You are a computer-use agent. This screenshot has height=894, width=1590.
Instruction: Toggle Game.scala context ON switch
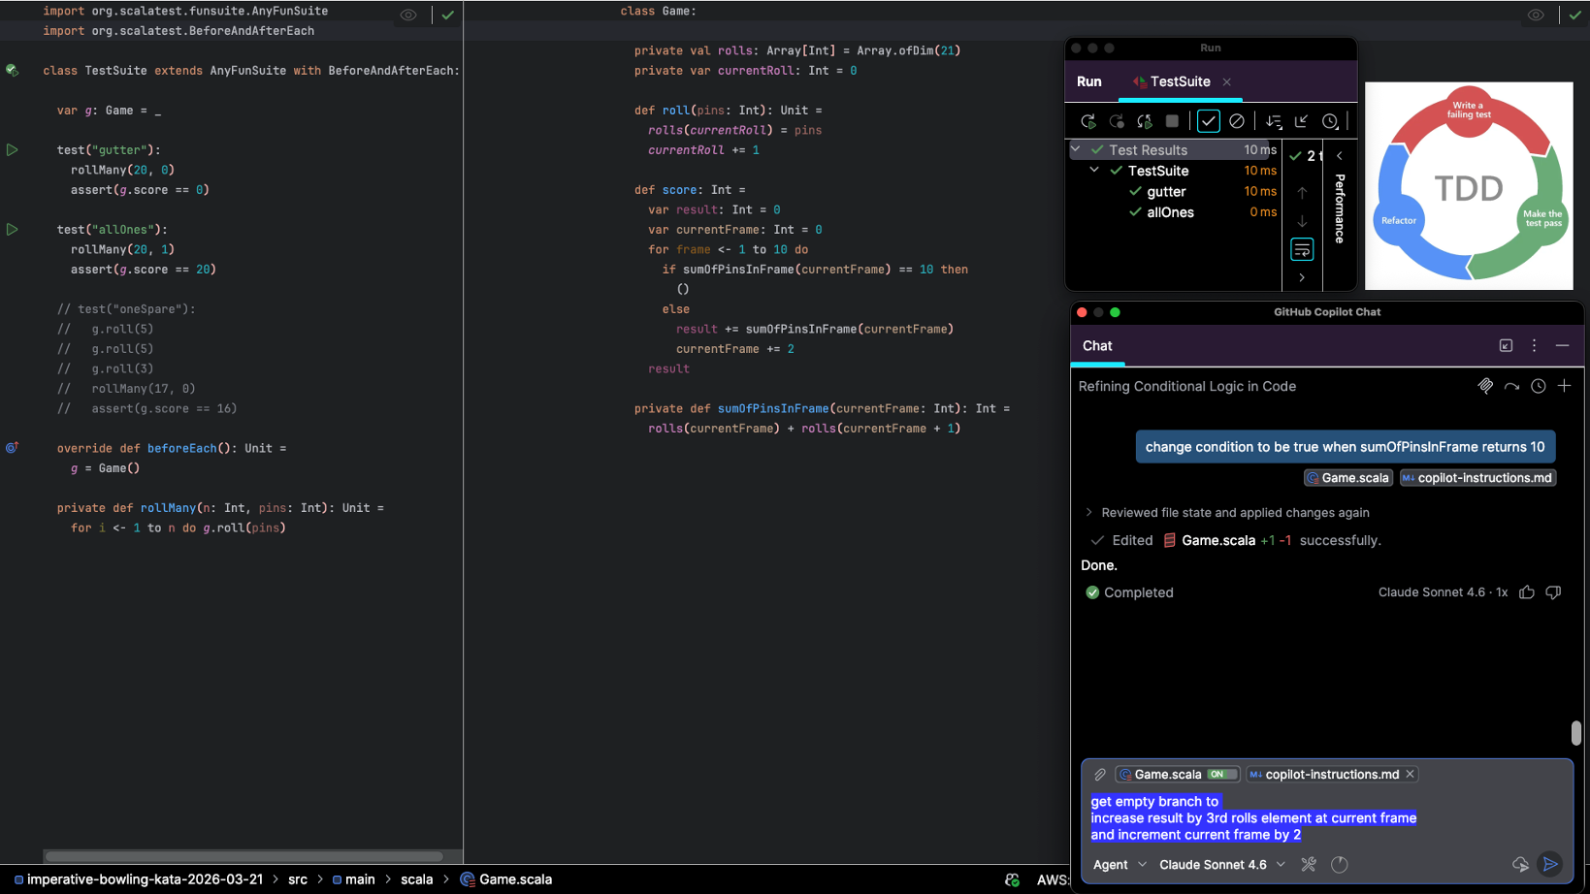1222,775
